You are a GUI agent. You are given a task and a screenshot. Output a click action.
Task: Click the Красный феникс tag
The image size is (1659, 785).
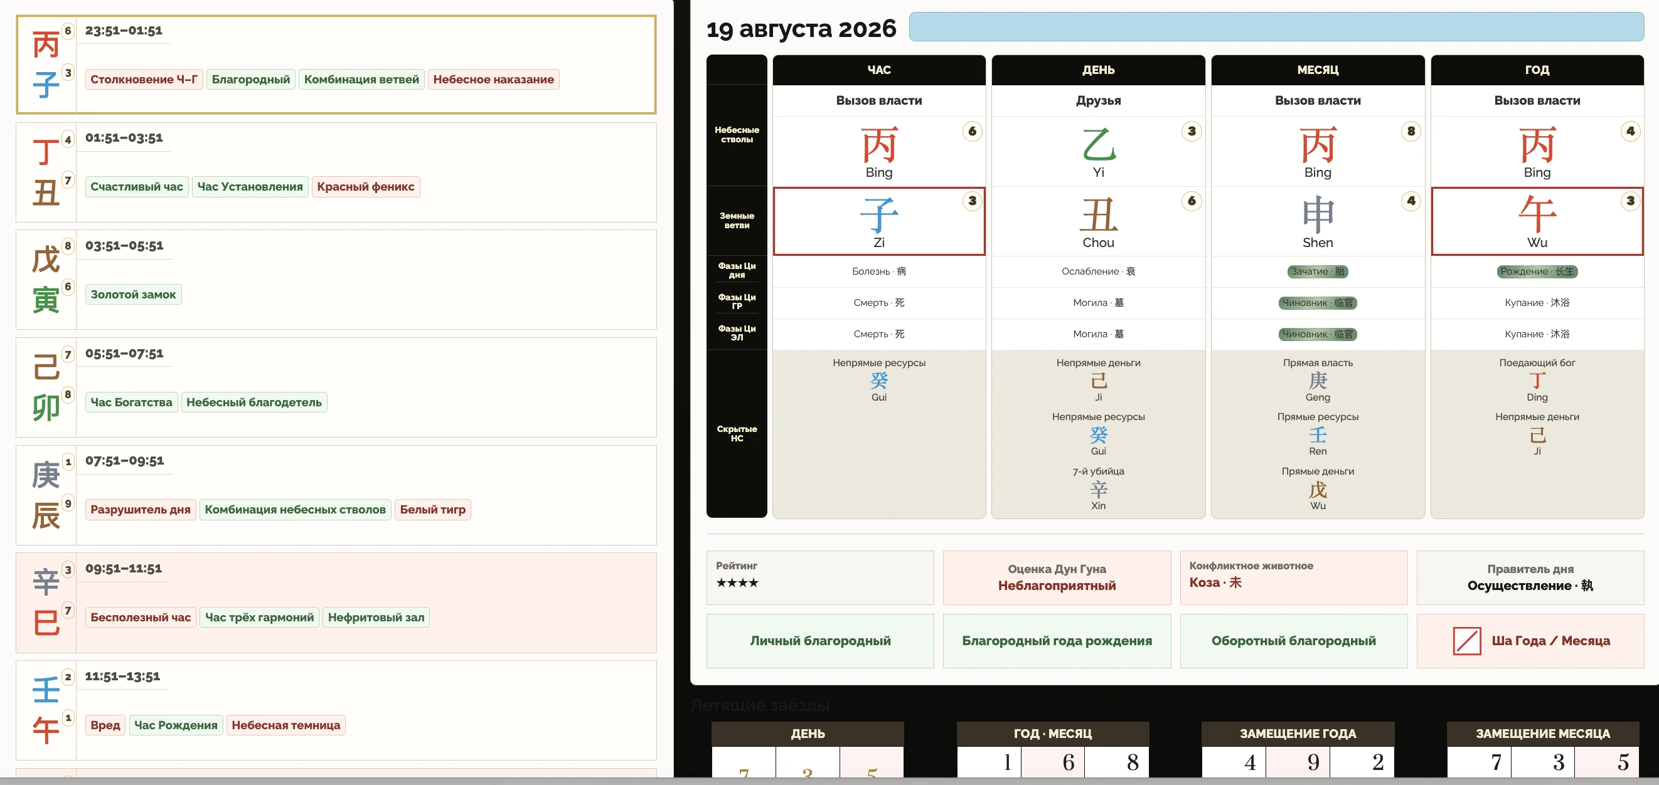[x=366, y=187]
